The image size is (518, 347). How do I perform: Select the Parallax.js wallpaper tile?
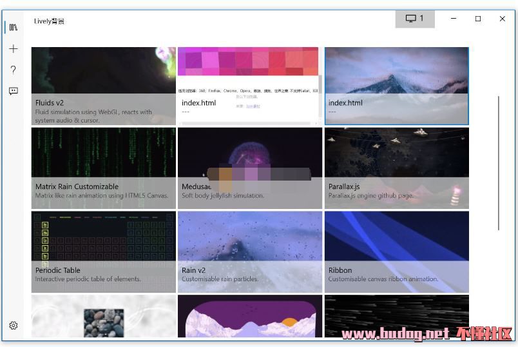(x=396, y=168)
